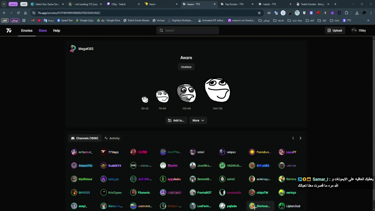Open the Help tab
The image size is (375, 211).
57,30
